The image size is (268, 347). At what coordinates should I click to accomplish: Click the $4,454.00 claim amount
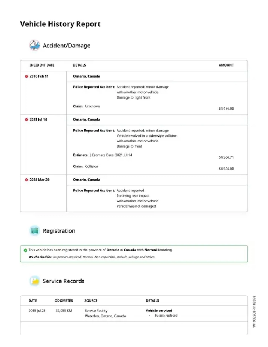click(226, 109)
